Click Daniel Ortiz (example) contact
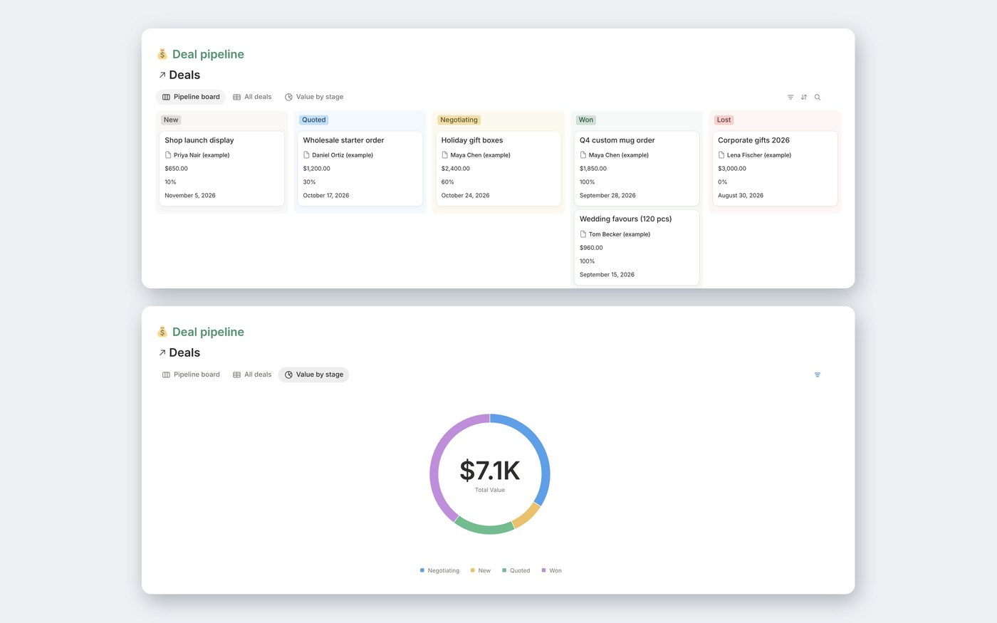 (x=343, y=155)
